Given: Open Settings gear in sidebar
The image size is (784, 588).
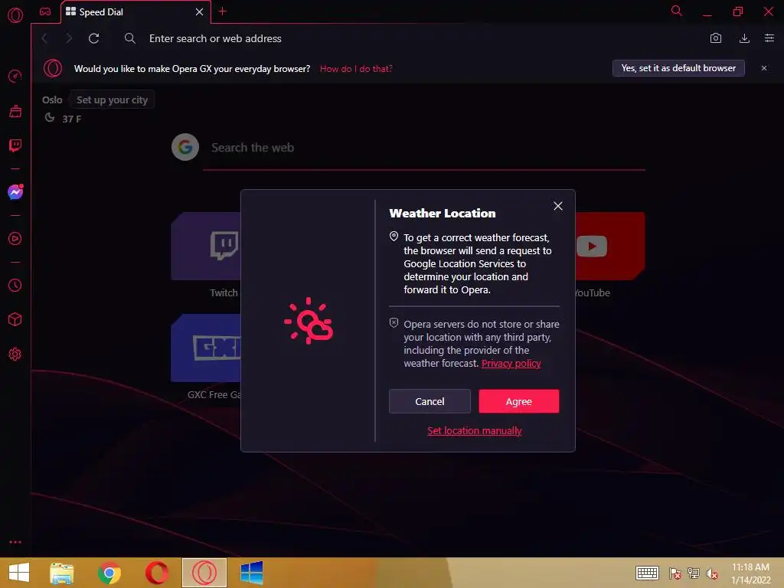Looking at the screenshot, I should (x=15, y=354).
